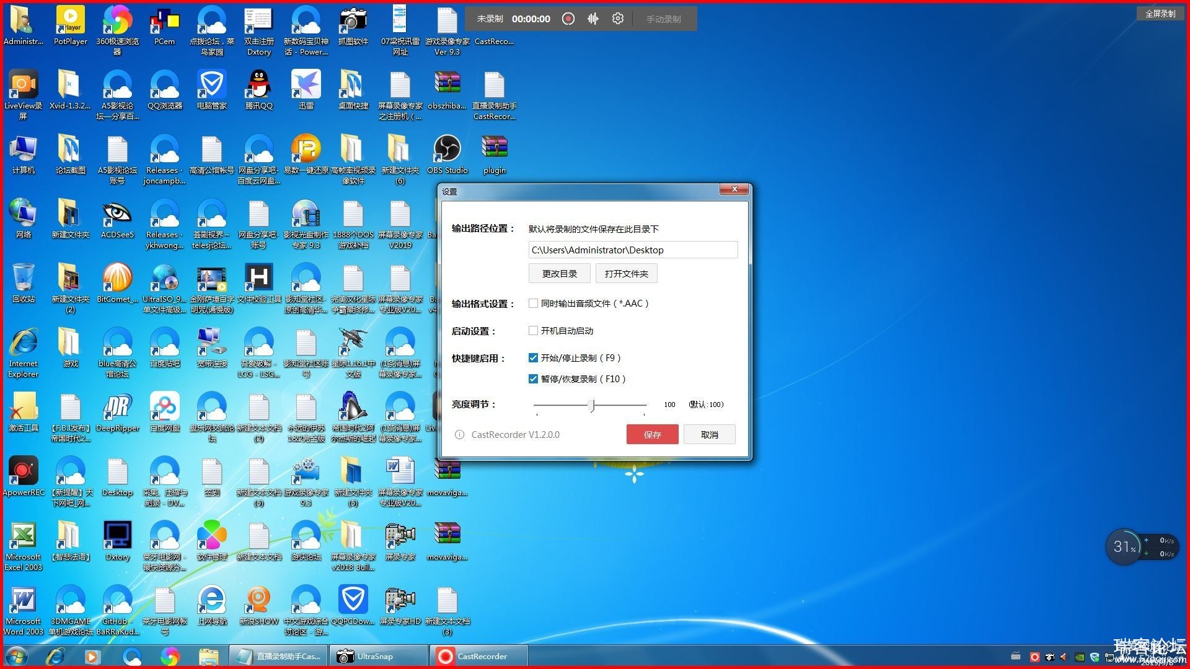The width and height of the screenshot is (1190, 669).
Task: Select the 迅雷 desktop icon
Action: [x=306, y=90]
